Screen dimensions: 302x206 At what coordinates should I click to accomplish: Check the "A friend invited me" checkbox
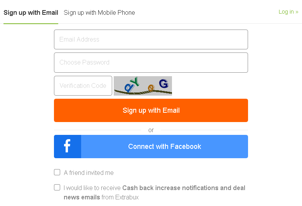tap(57, 172)
